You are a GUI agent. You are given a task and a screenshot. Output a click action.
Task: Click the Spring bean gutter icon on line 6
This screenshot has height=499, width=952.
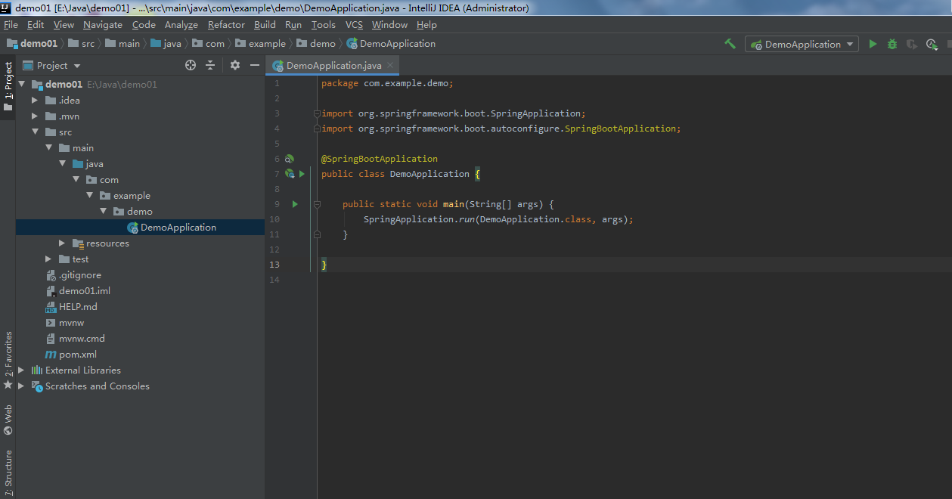click(x=290, y=158)
